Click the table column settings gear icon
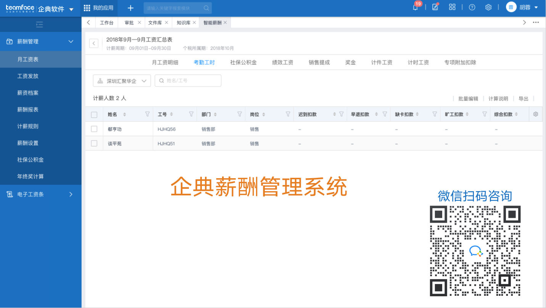This screenshot has height=308, width=546. pyautogui.click(x=536, y=114)
